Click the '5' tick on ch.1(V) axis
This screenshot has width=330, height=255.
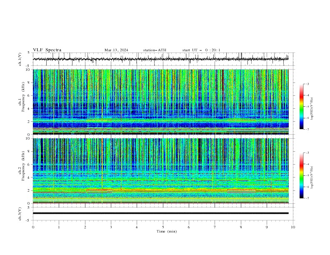(29, 52)
